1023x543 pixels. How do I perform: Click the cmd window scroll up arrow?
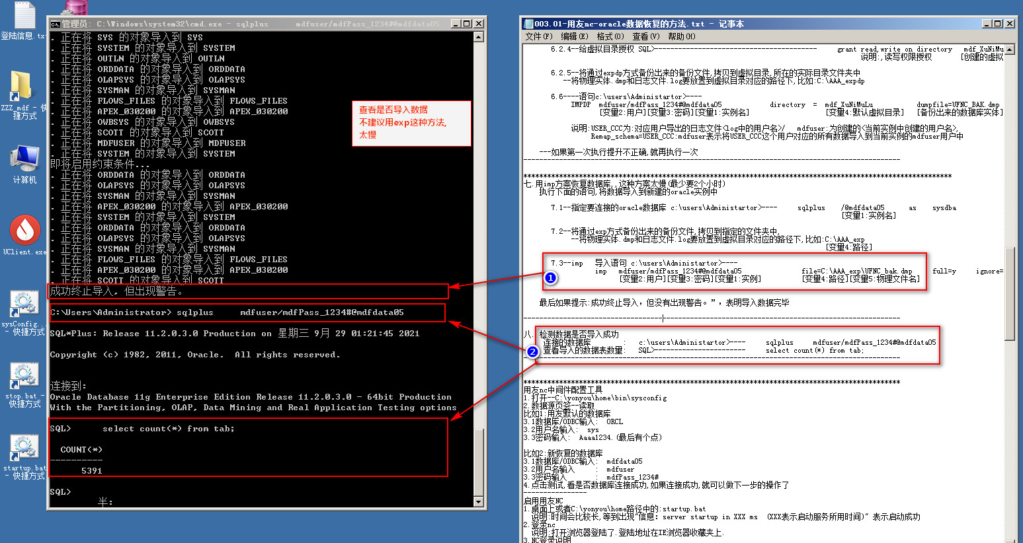coord(479,38)
